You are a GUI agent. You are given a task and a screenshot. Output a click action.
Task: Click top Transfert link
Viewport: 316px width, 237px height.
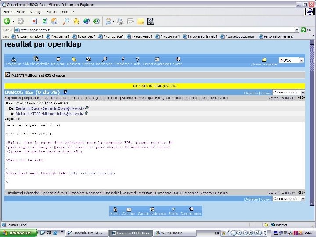[x=77, y=98]
